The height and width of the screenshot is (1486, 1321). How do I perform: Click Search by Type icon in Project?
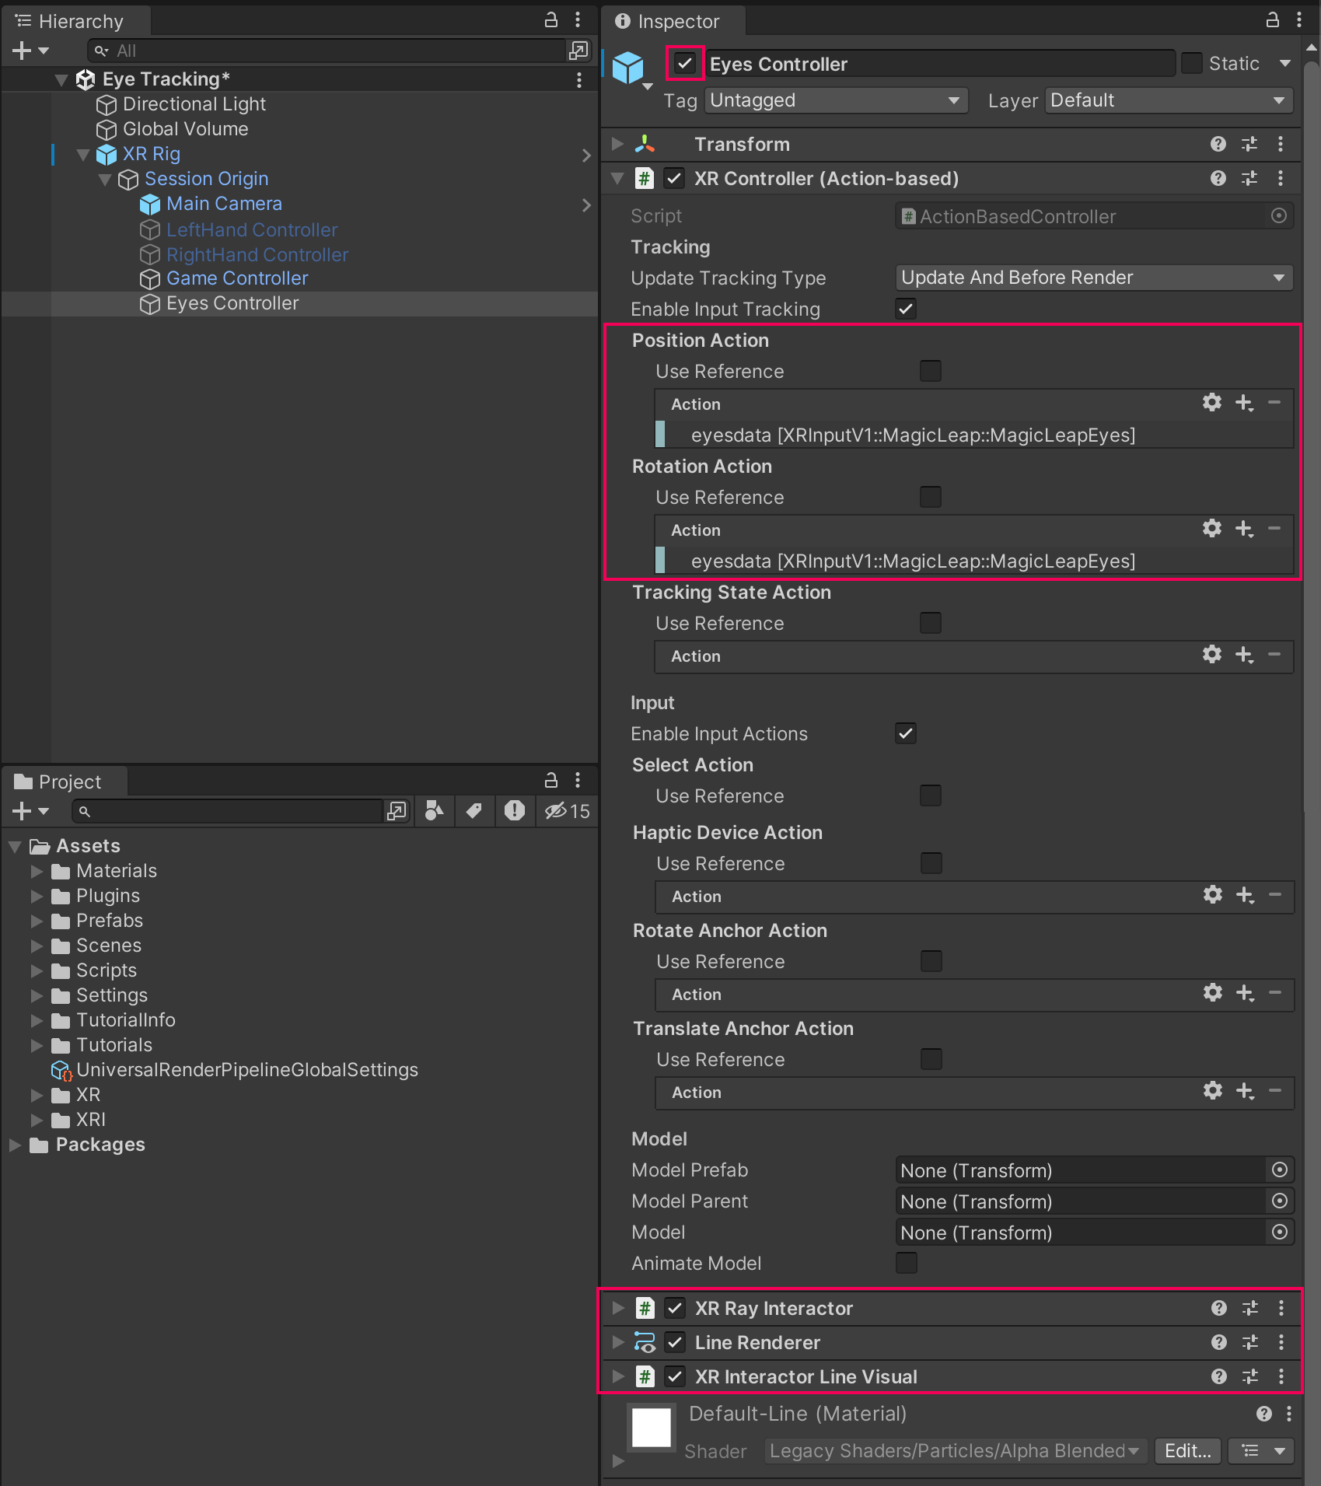coord(434,811)
